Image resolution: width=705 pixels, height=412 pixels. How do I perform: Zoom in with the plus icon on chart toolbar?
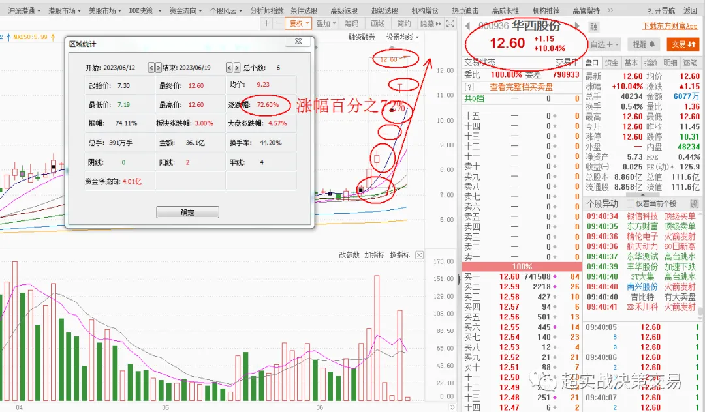[x=266, y=24]
